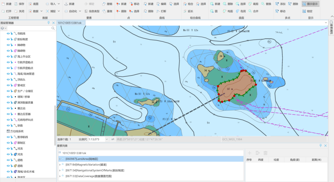Screen dimensions: 334x182
Task: Hide the 航标制度 layer using eye icon
Action: click(x=8, y=39)
